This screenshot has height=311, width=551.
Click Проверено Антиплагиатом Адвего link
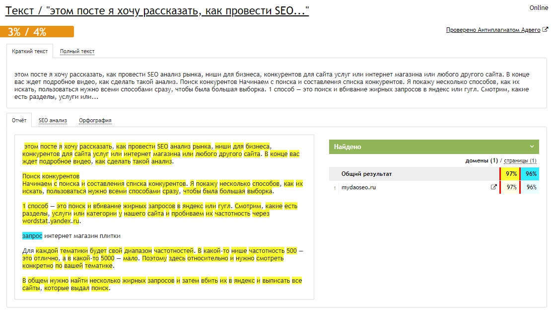point(493,30)
